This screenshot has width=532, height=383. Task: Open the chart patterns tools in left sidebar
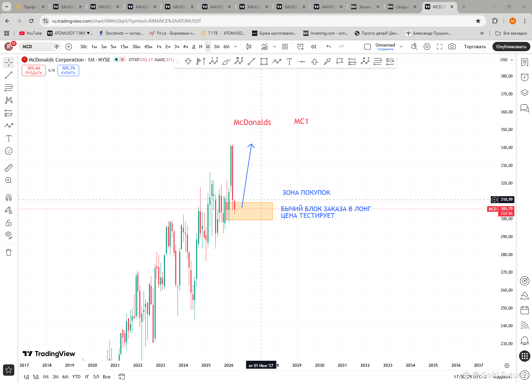click(x=9, y=100)
